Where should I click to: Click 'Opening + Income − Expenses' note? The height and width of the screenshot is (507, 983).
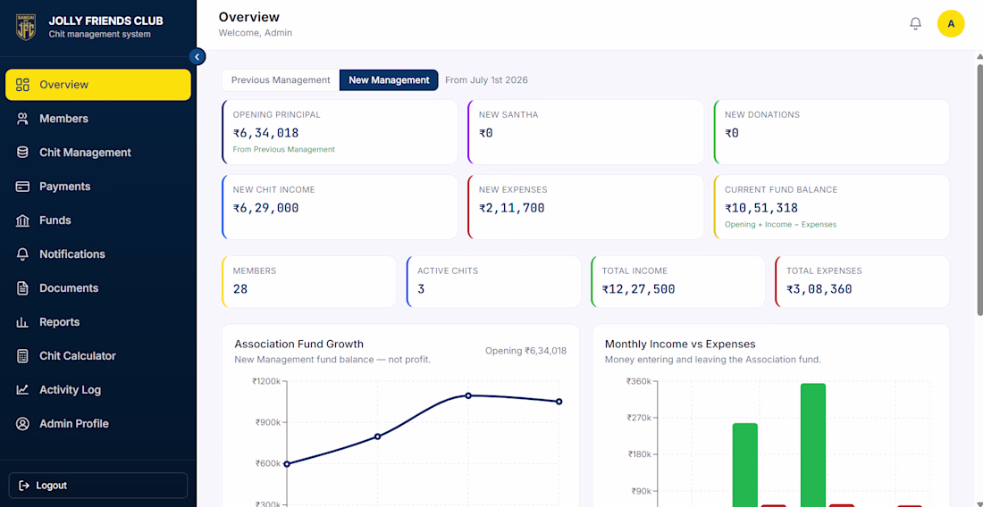[x=780, y=224]
